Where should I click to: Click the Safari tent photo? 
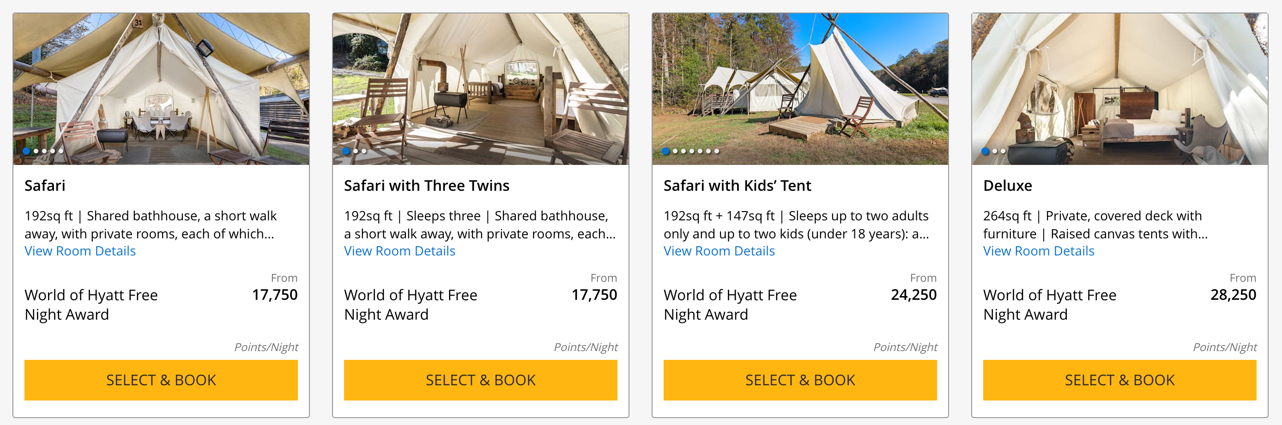(x=161, y=79)
